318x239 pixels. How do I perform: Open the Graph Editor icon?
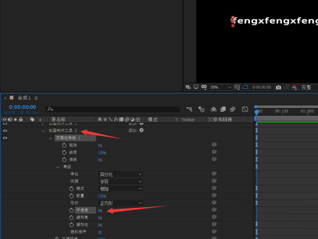click(x=245, y=109)
